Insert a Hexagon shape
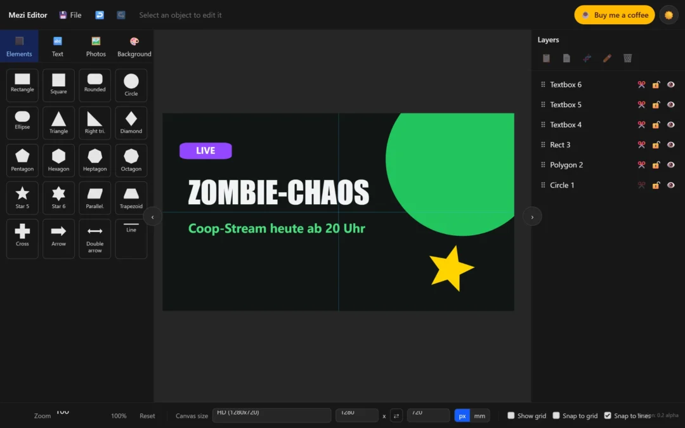 (58, 160)
